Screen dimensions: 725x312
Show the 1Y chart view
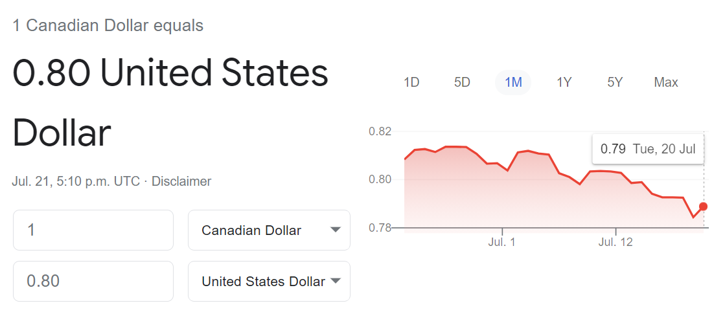pos(564,83)
